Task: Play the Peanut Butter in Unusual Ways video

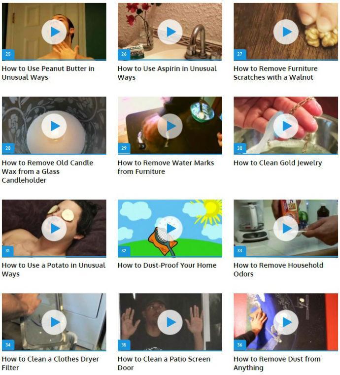Action: [x=54, y=32]
